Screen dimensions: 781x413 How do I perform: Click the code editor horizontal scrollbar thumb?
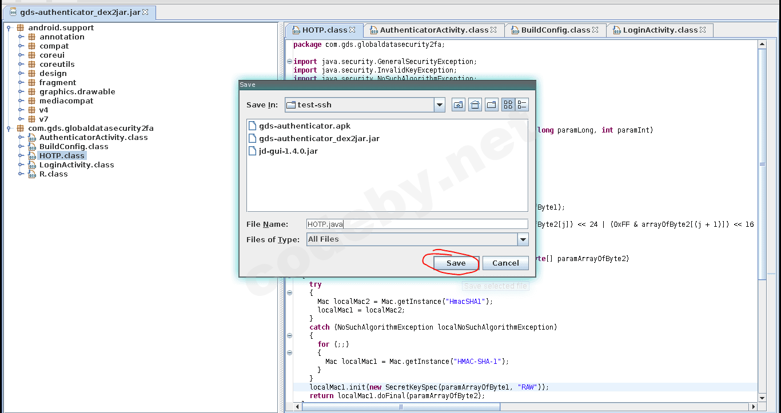point(401,407)
